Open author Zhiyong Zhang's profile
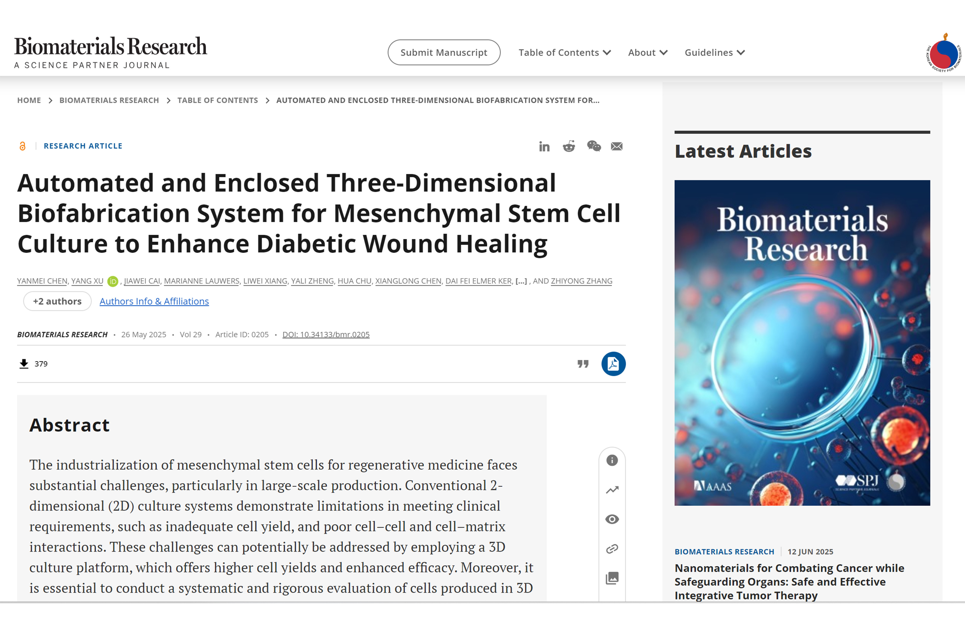Screen dimensions: 965x633 581,281
